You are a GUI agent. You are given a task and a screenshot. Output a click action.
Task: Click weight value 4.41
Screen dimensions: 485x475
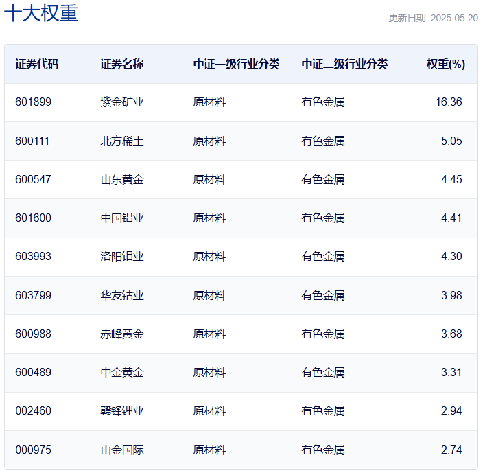(x=451, y=218)
